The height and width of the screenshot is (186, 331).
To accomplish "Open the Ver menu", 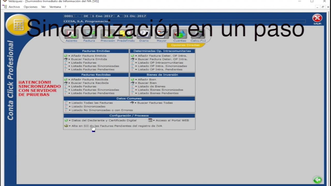I will click(43, 7).
